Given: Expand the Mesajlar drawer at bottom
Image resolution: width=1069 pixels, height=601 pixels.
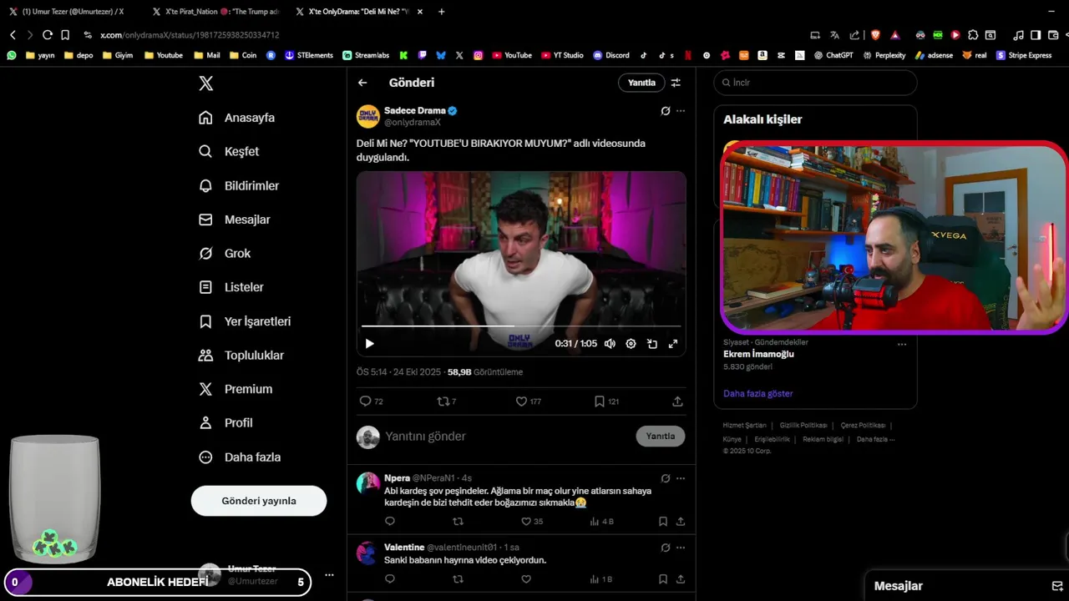Looking at the screenshot, I should tap(966, 586).
